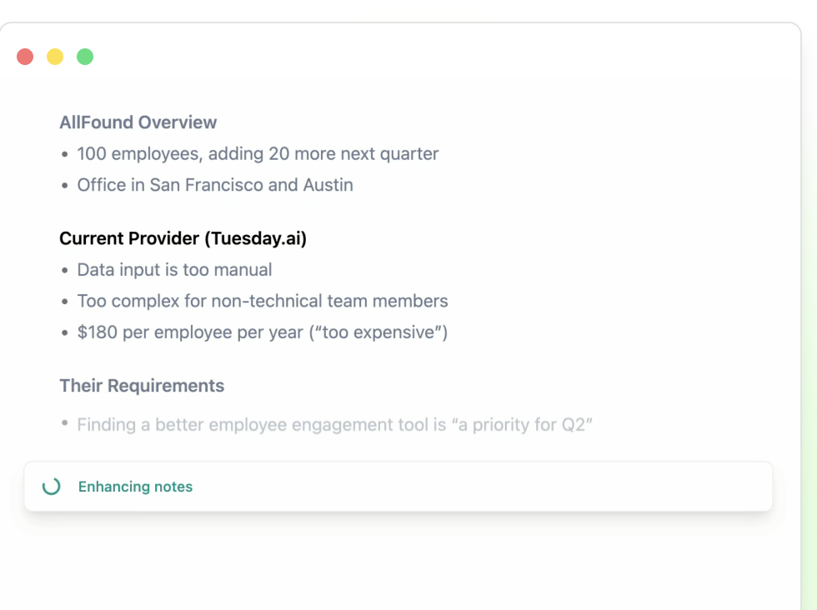The height and width of the screenshot is (610, 817).
Task: Click the greyed-out Q2 priority requirement line
Action: (x=333, y=424)
